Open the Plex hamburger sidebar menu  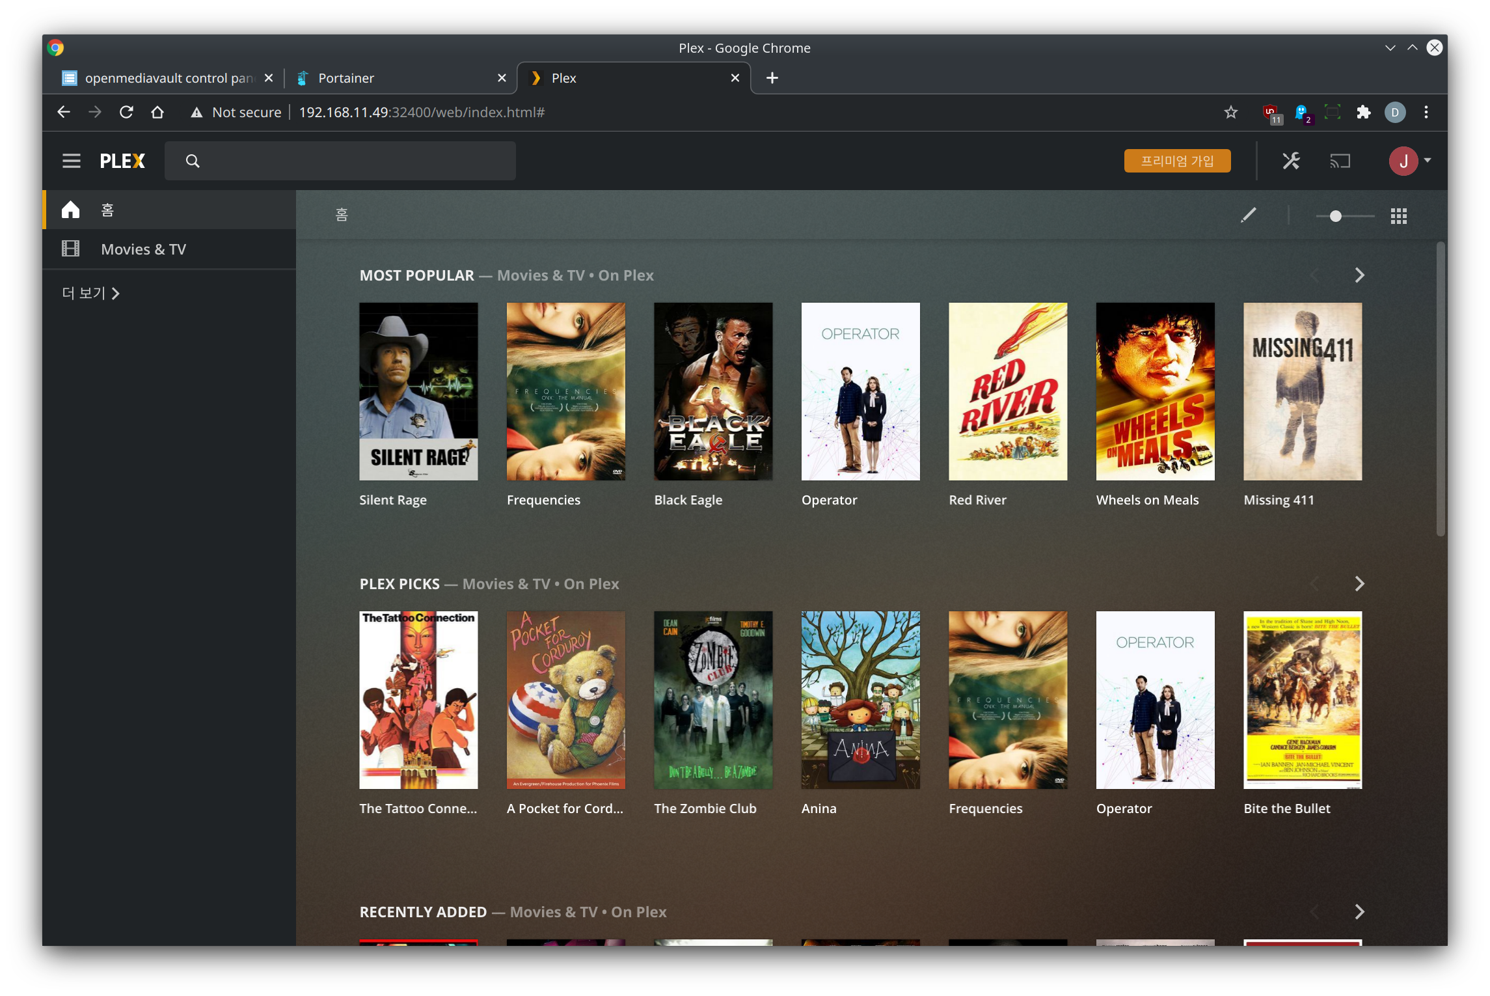[72, 161]
